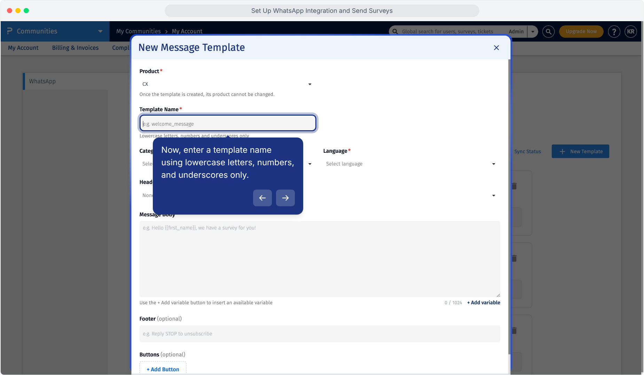Click the Upgrade Now button

pyautogui.click(x=581, y=32)
